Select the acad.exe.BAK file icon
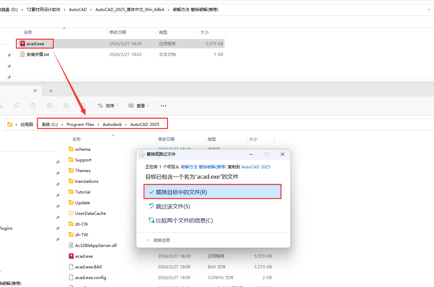This screenshot has width=434, height=287. coord(71,267)
